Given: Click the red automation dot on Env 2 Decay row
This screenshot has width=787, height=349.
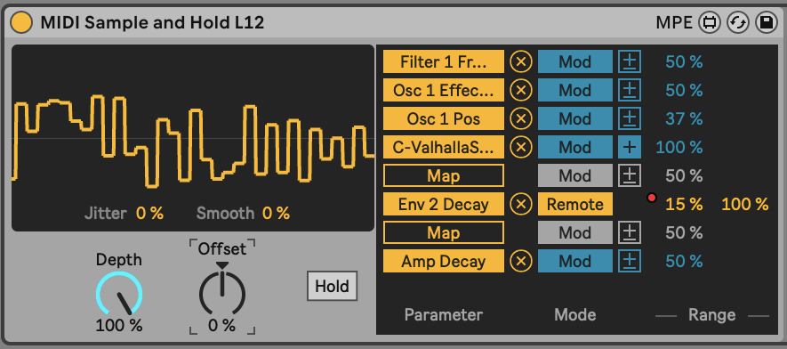Looking at the screenshot, I should [x=652, y=199].
